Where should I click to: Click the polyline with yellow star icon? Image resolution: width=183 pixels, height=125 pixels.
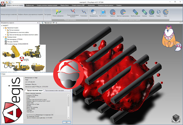[x=58, y=12]
